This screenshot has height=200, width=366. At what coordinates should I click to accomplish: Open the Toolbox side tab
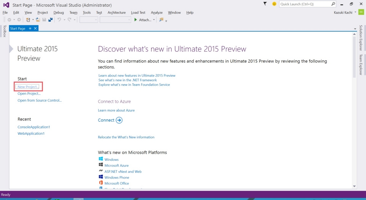(4, 31)
